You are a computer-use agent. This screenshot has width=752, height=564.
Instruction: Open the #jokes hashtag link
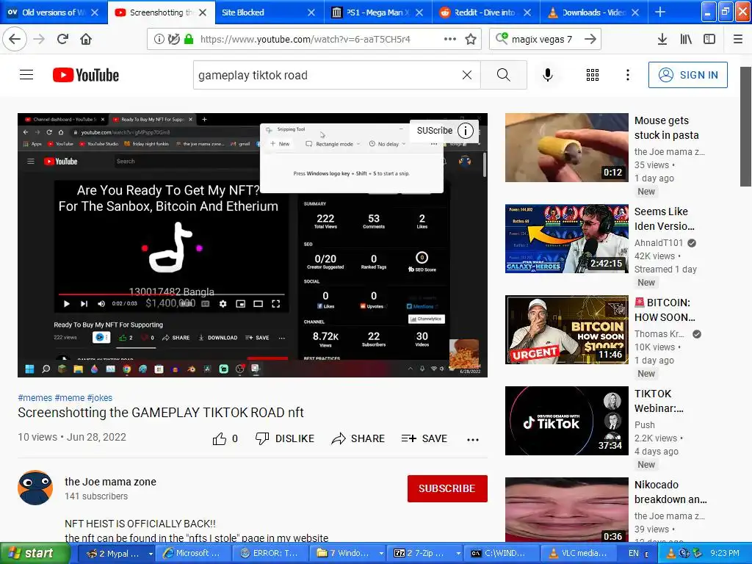click(x=99, y=397)
